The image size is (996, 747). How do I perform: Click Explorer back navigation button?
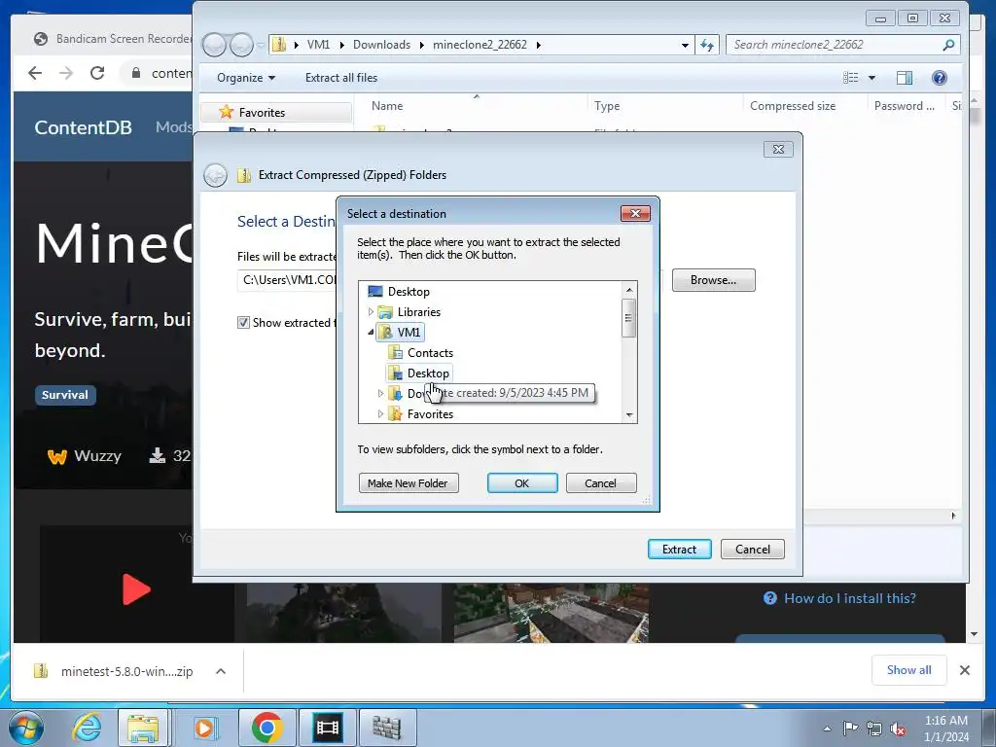coord(214,45)
